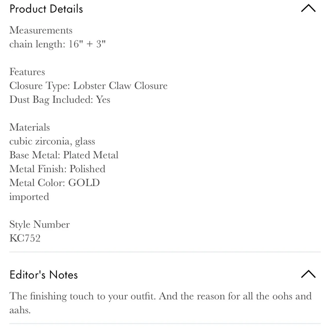Click the Product Details heading

pyautogui.click(x=46, y=9)
